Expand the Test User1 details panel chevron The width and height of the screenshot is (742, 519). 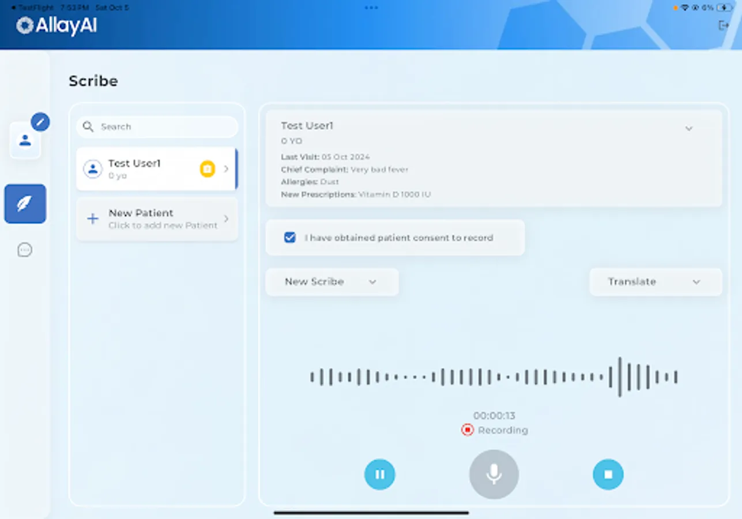[x=688, y=127]
